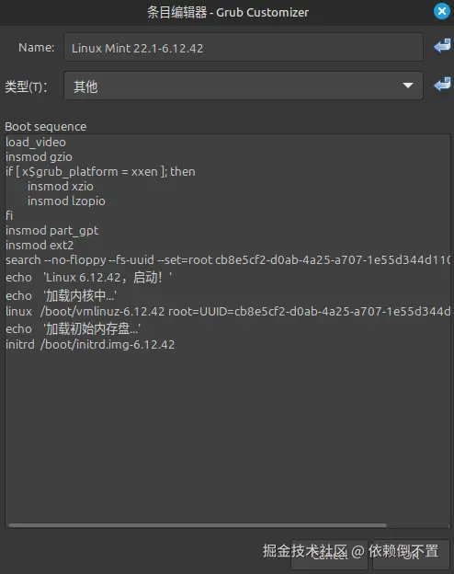The width and height of the screenshot is (454, 574).
Task: Open the 类型 dropdown showing 其他
Action: 244,86
